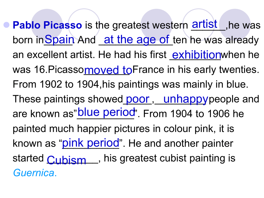Click the blue answer 'exhibition'
Screen dimensions: 264x198
(196, 55)
